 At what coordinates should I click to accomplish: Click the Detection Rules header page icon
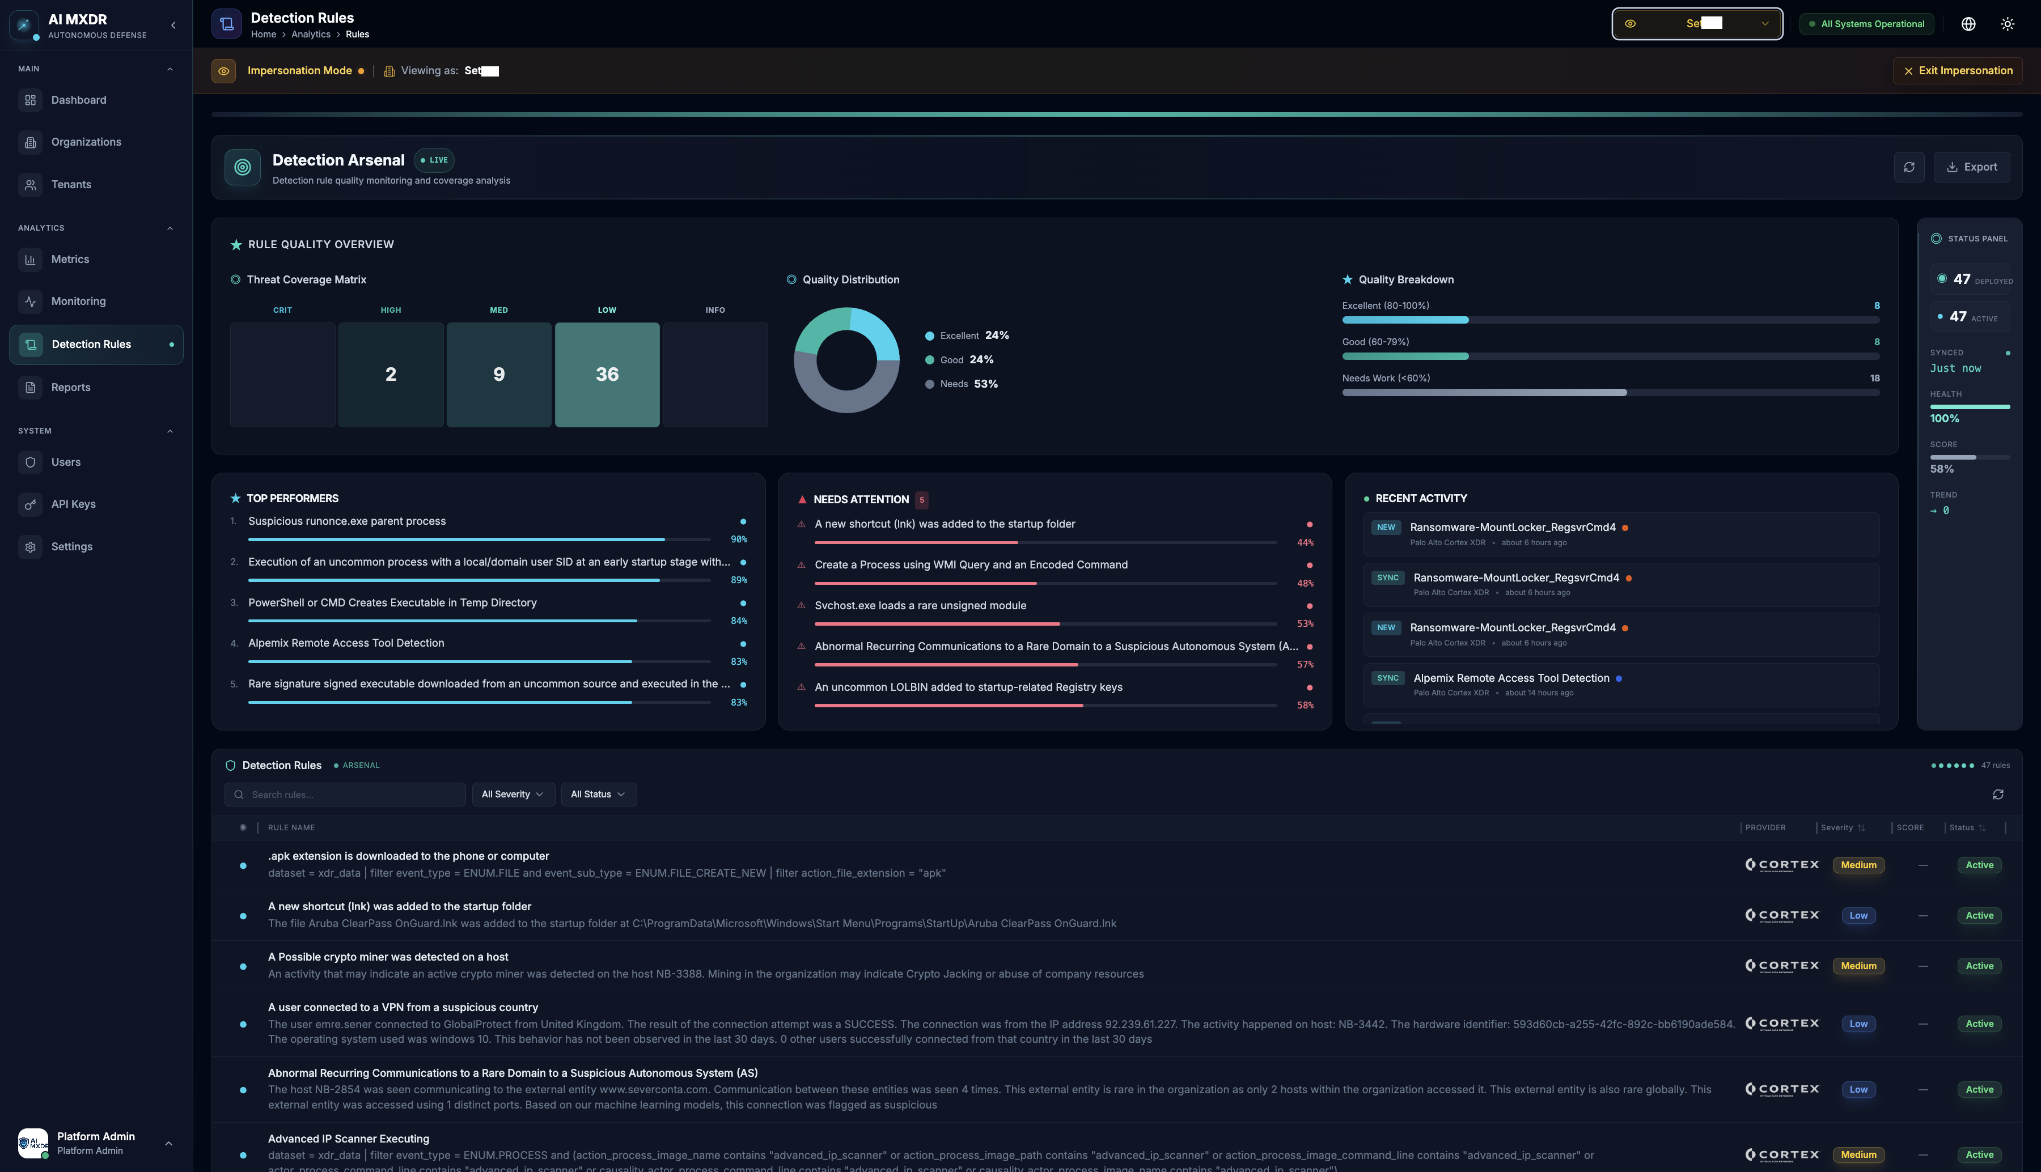[x=226, y=24]
